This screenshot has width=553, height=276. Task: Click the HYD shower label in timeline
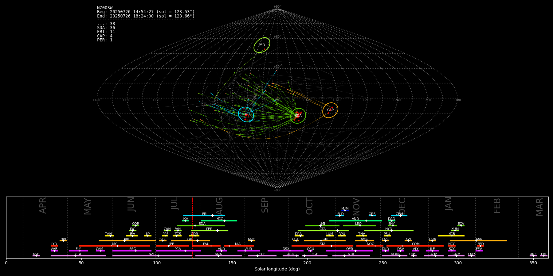coord(389,229)
